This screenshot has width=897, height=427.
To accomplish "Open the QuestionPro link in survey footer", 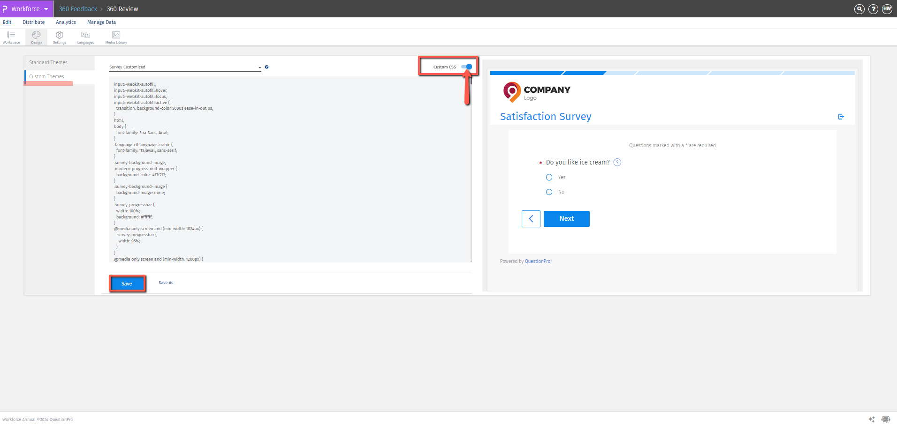I will click(x=538, y=261).
